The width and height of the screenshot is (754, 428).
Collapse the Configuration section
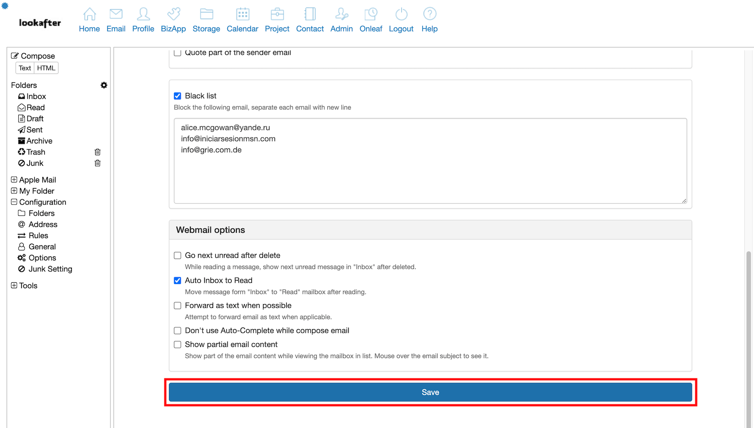(14, 202)
